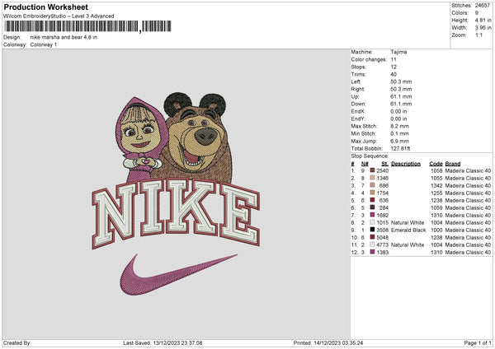Click the Min Stitch value 0.1 mm
Viewport: 495px width, 349px height.
click(399, 133)
